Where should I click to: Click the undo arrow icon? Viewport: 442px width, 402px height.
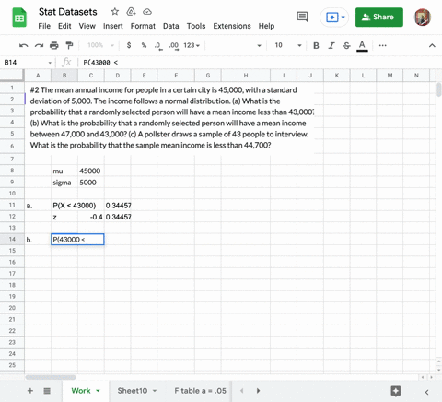click(24, 46)
